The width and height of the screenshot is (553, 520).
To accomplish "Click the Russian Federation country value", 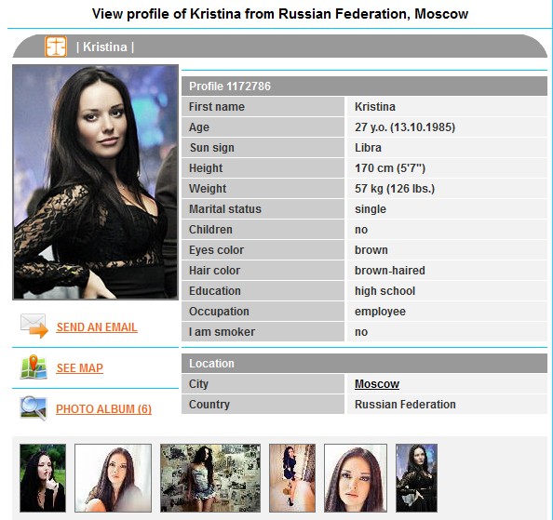I will tap(405, 405).
